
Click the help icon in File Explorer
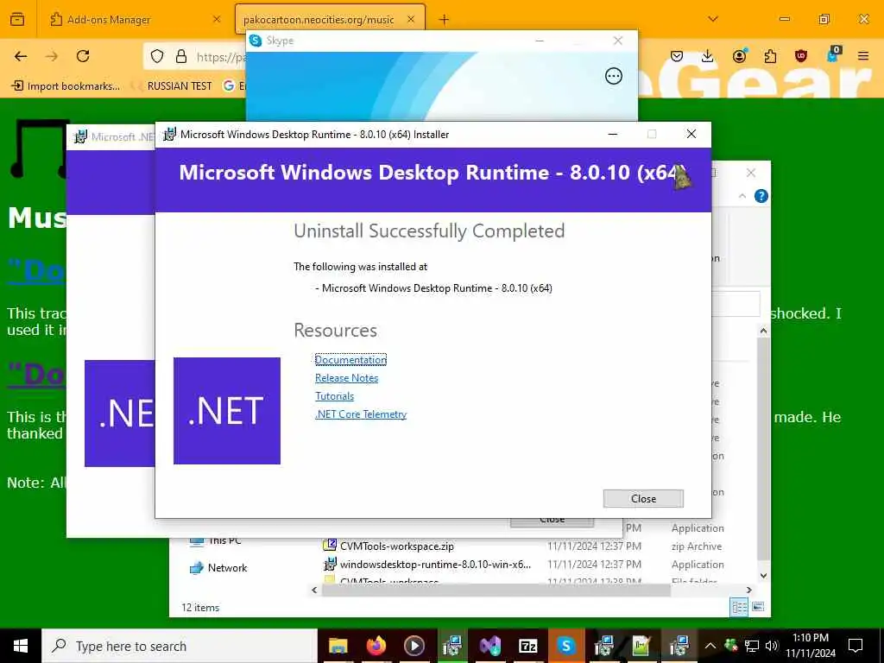[x=761, y=196]
